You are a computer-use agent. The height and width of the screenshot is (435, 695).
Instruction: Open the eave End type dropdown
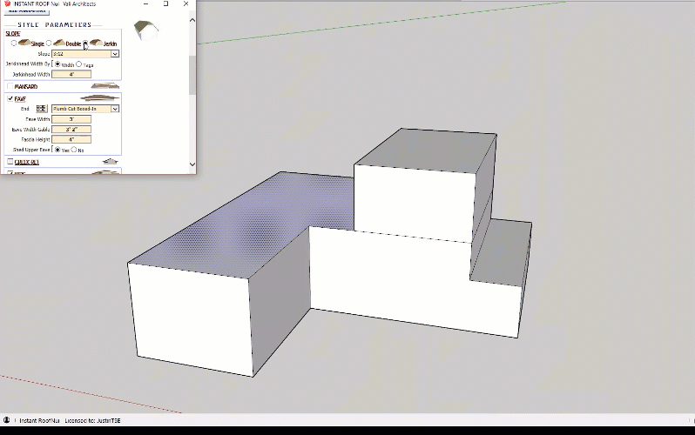pos(114,109)
